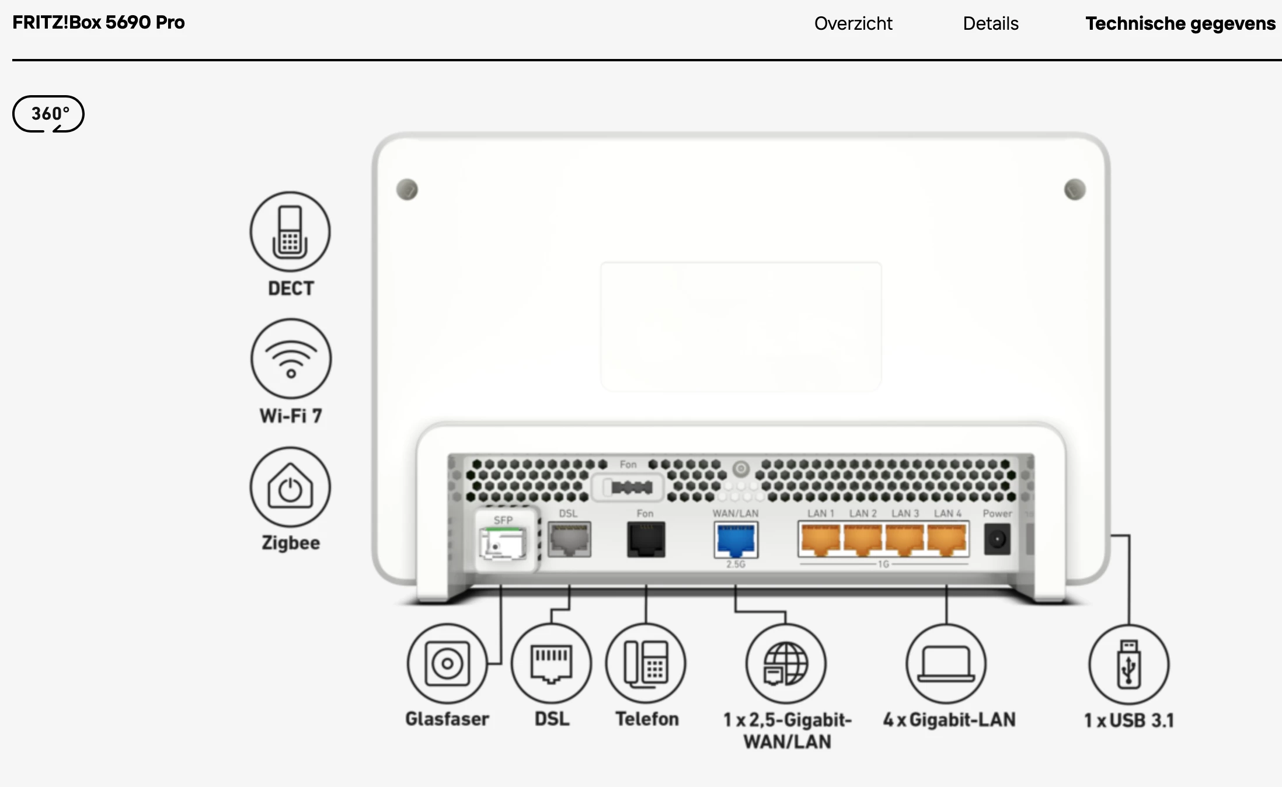
Task: Click the Power socket on router
Action: click(x=997, y=539)
